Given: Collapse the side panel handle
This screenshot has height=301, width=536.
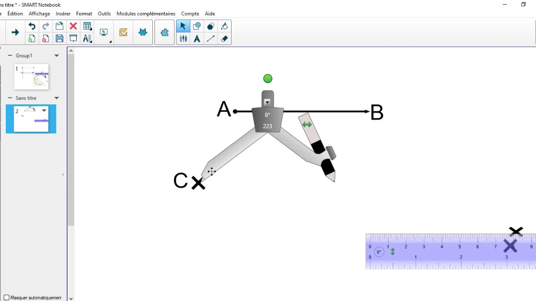Looking at the screenshot, I should (63, 175).
